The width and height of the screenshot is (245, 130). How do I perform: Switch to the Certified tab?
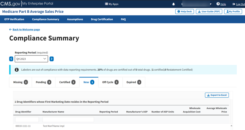(67, 82)
